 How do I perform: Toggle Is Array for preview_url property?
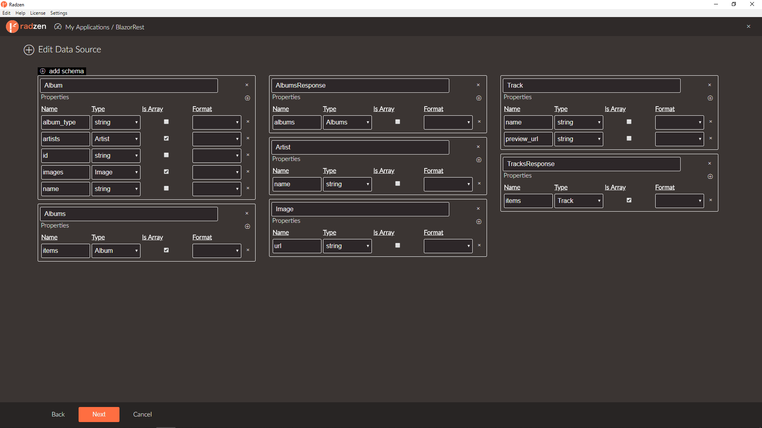click(629, 138)
